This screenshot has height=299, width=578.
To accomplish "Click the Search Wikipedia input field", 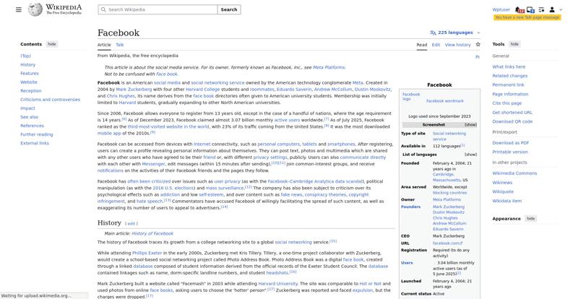I will 159,10.
